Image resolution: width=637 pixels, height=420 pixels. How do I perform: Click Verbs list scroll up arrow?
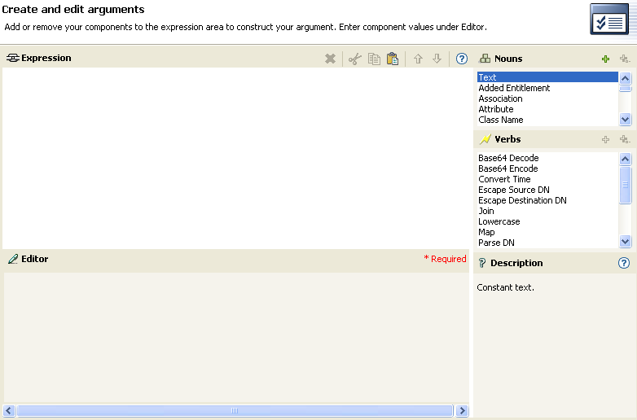[x=625, y=159]
